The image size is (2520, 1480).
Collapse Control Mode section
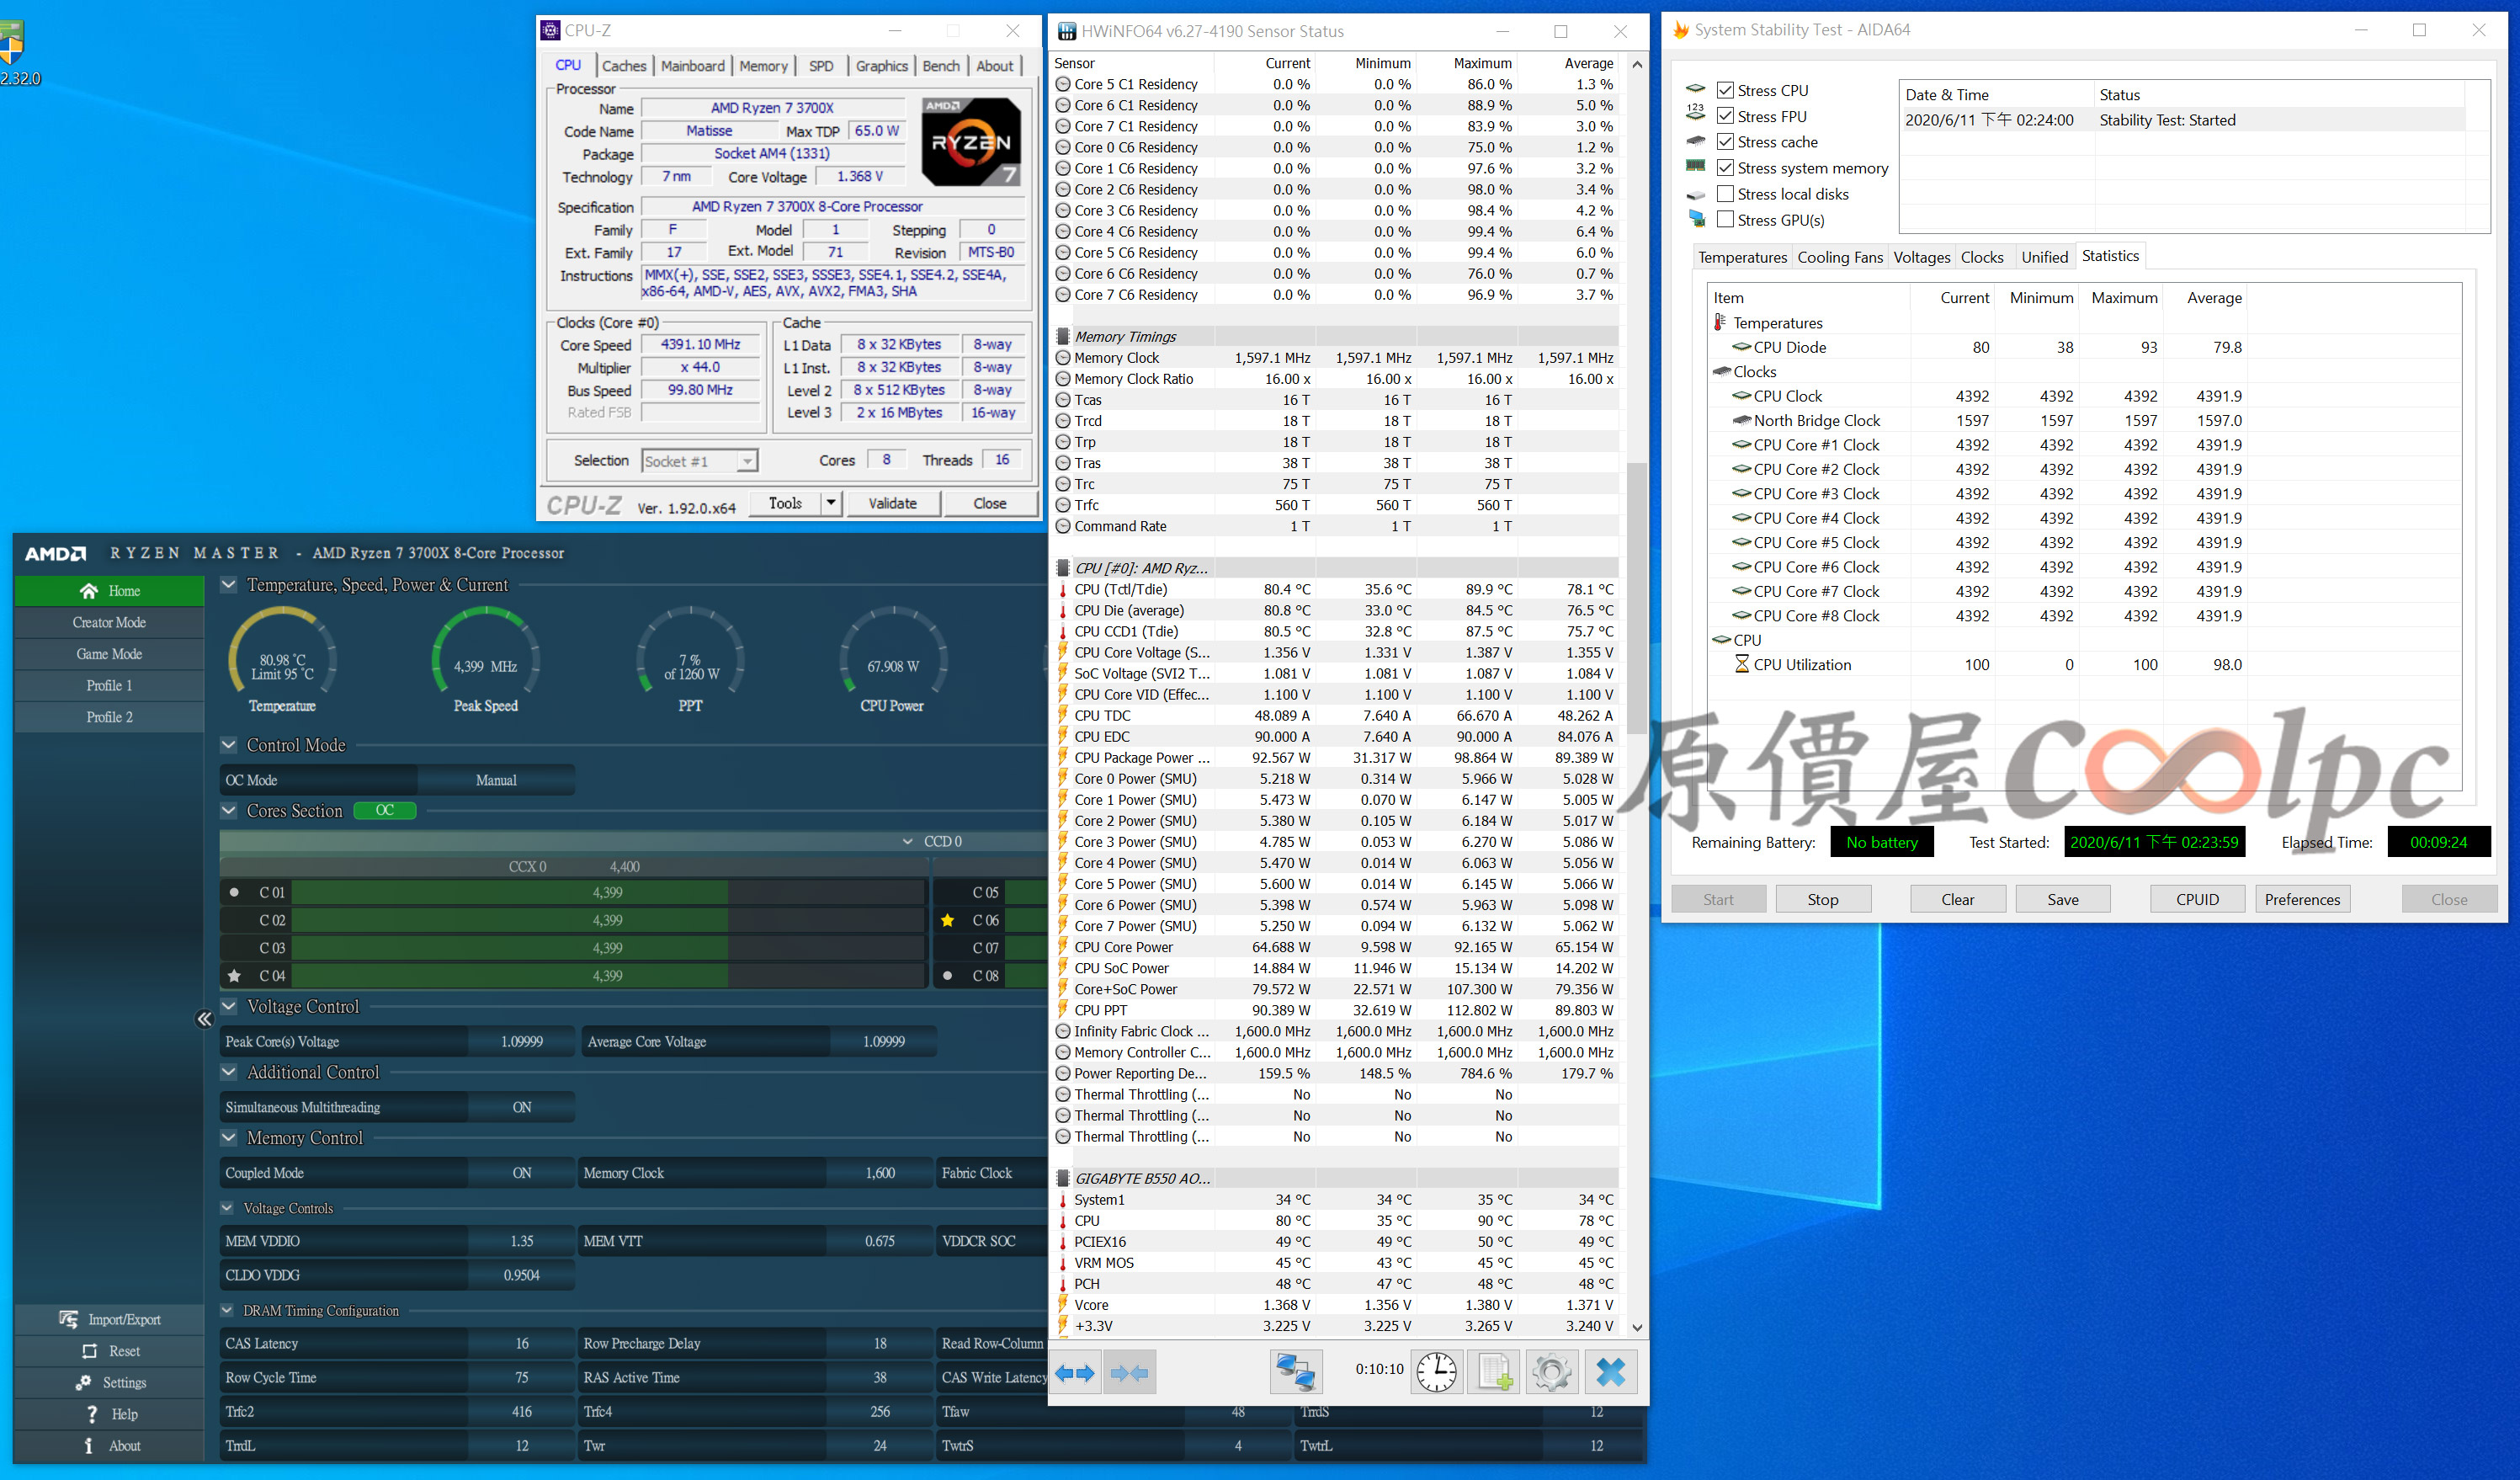click(x=229, y=745)
